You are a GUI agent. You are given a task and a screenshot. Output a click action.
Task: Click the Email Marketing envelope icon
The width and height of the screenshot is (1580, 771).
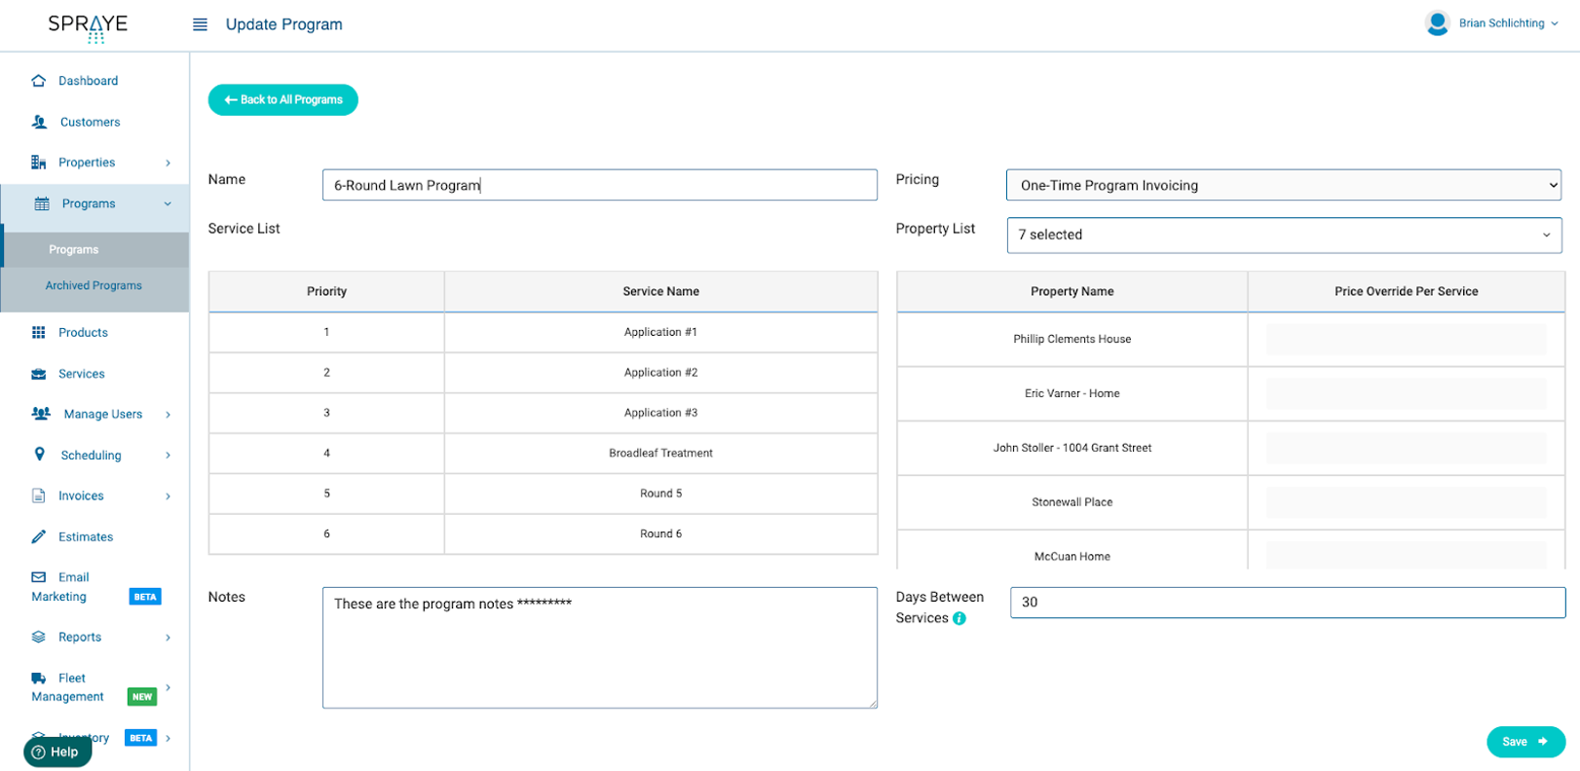pyautogui.click(x=39, y=577)
